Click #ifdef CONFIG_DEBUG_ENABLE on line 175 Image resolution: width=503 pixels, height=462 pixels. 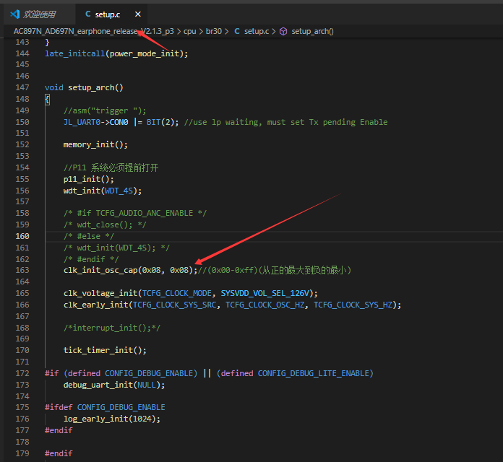pyautogui.click(x=105, y=407)
